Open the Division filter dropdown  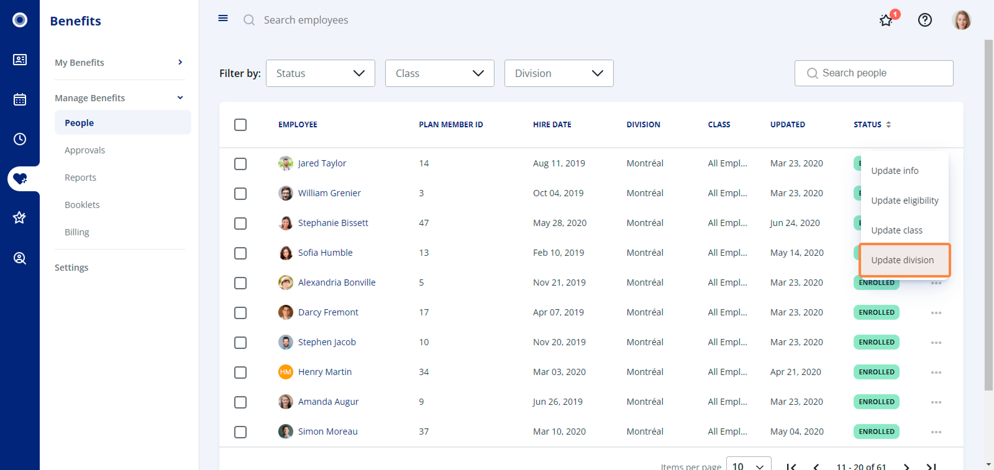559,73
